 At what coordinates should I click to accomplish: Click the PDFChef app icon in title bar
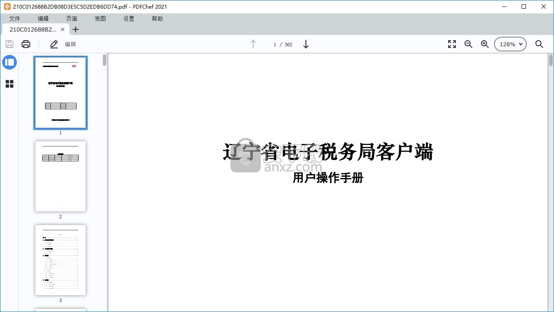[7, 6]
